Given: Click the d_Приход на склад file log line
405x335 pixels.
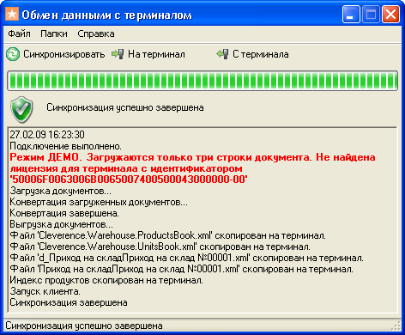Looking at the screenshot, I should pos(186,258).
